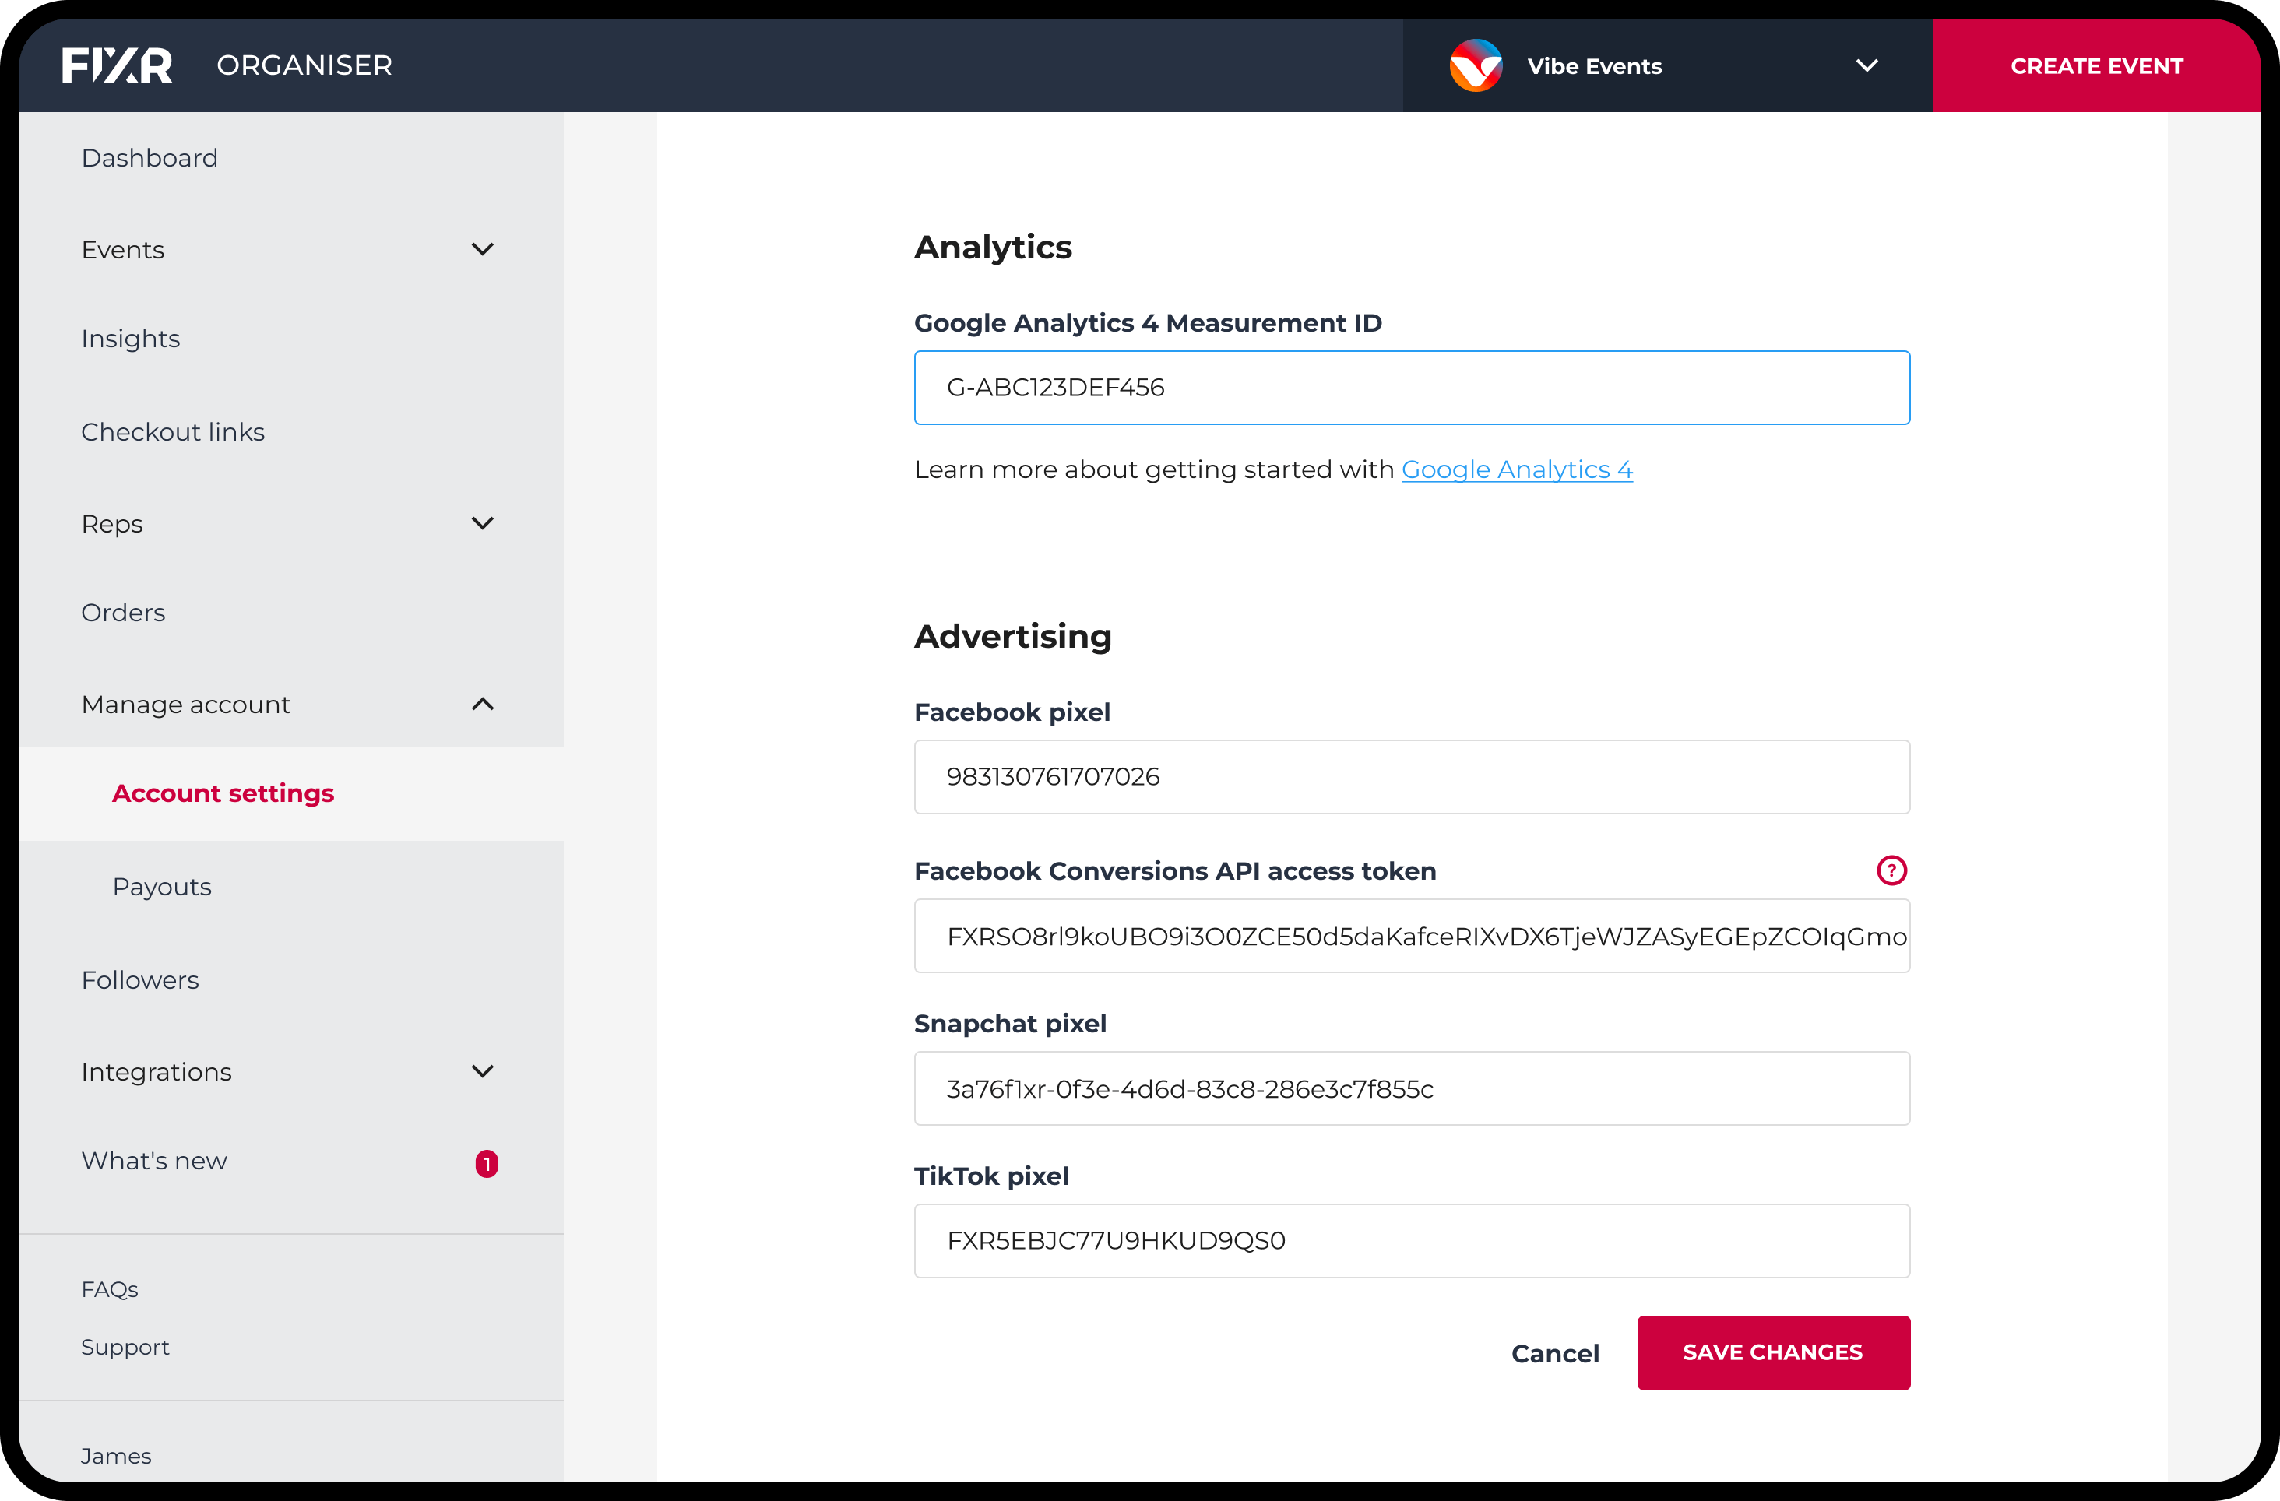Open Orders in the sidebar
This screenshot has width=2280, height=1501.
pyautogui.click(x=122, y=612)
